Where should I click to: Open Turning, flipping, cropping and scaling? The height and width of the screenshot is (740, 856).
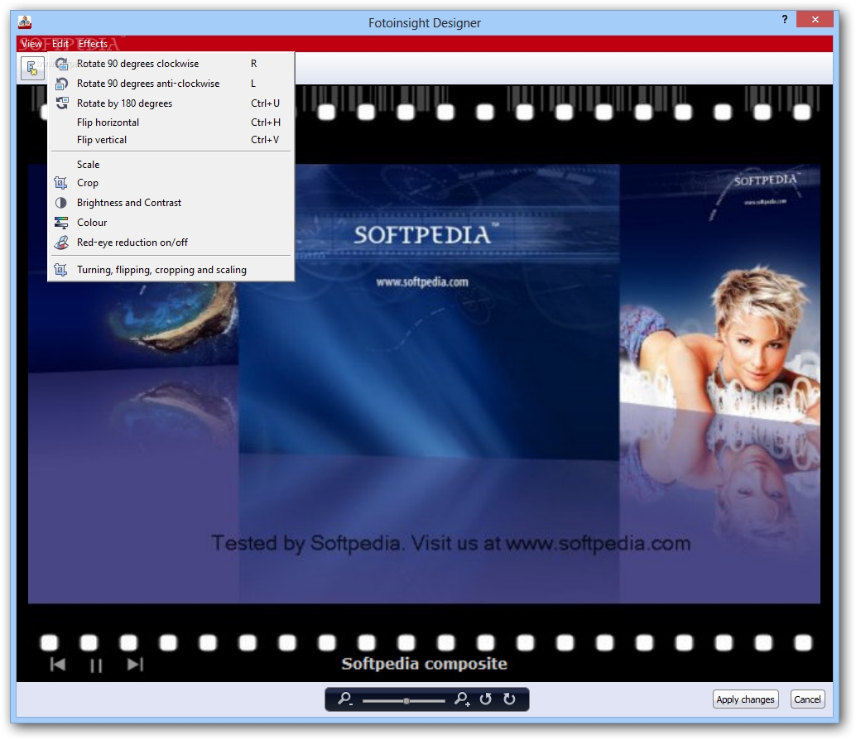(171, 270)
